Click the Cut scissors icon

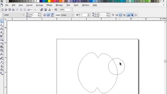[x=17, y=10]
